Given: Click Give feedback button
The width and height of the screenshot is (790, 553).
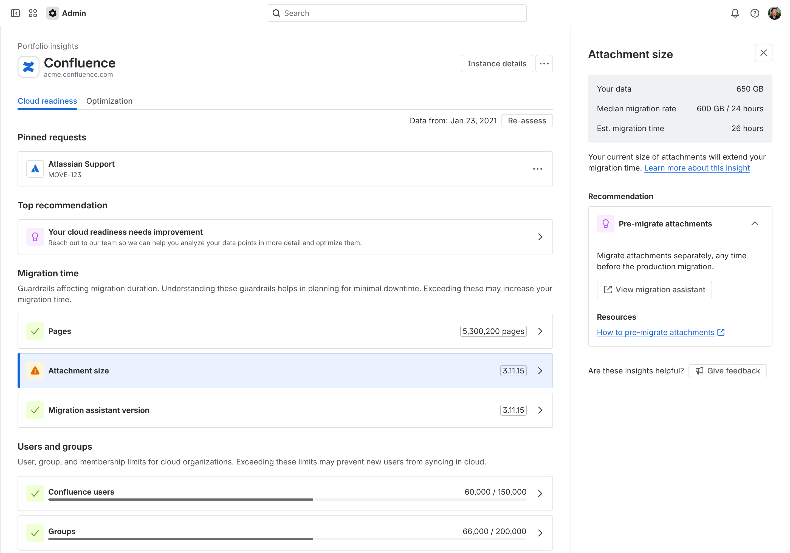Looking at the screenshot, I should pyautogui.click(x=728, y=371).
